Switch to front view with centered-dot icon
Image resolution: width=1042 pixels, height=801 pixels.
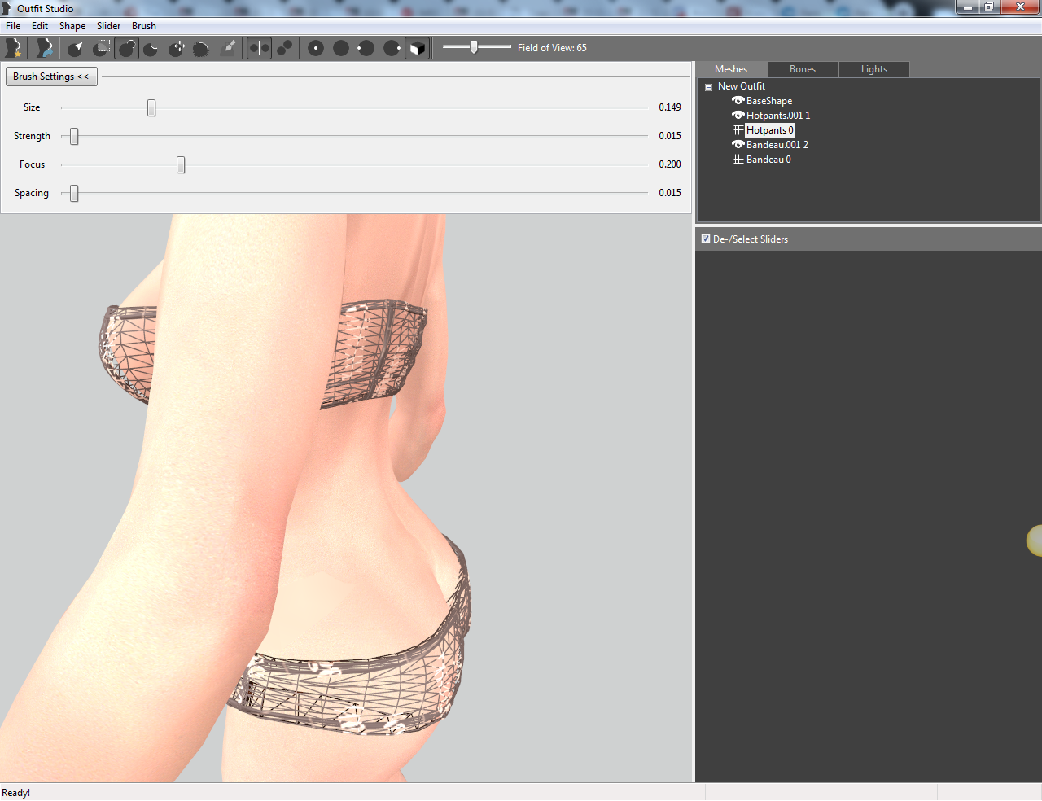[316, 48]
